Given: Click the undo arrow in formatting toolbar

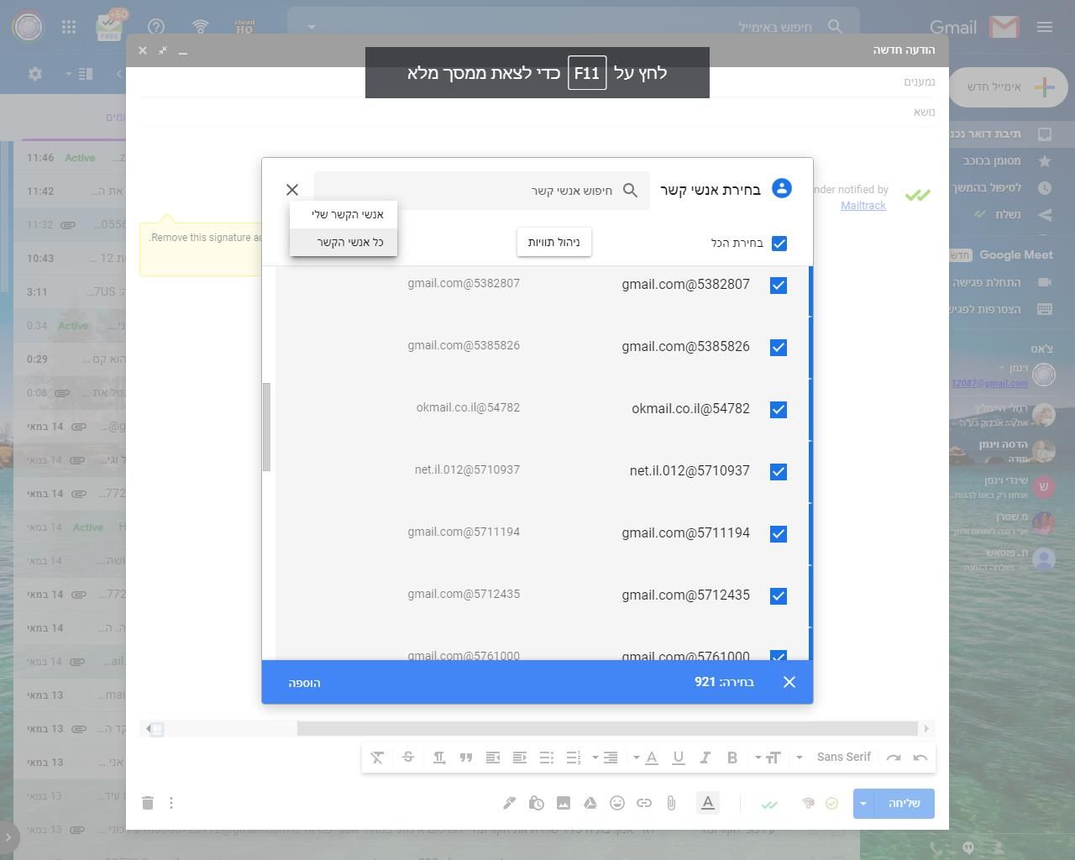Looking at the screenshot, I should click(x=920, y=758).
